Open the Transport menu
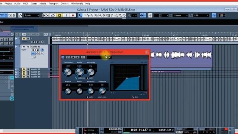The width and height of the screenshot is (238, 134). (54, 3)
